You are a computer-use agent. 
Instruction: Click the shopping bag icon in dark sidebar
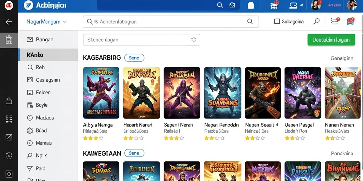(x=9, y=101)
